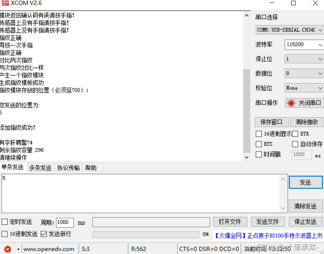Viewport: 324px width, 254px height.
Task: Open the arrow menu beside the gear
Action: pyautogui.click(x=18, y=249)
